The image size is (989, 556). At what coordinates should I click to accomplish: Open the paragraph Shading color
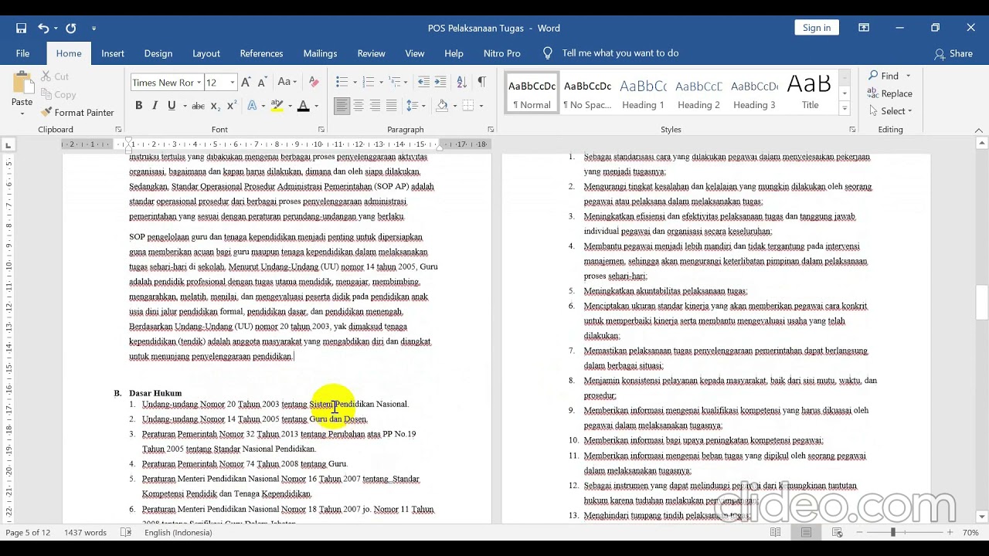point(442,106)
